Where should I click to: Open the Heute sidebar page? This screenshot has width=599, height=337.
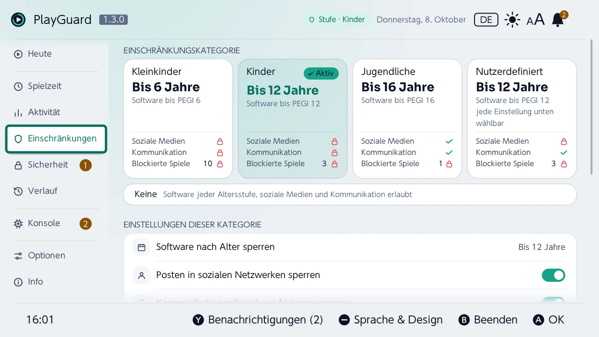[x=56, y=54]
